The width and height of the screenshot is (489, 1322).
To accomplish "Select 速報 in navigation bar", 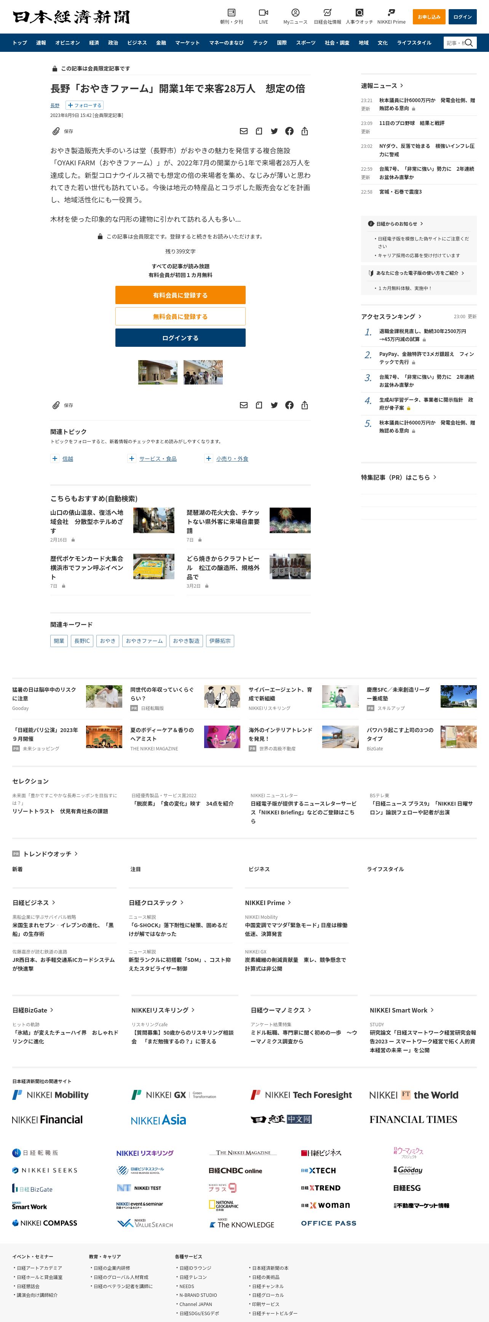I will pyautogui.click(x=41, y=43).
